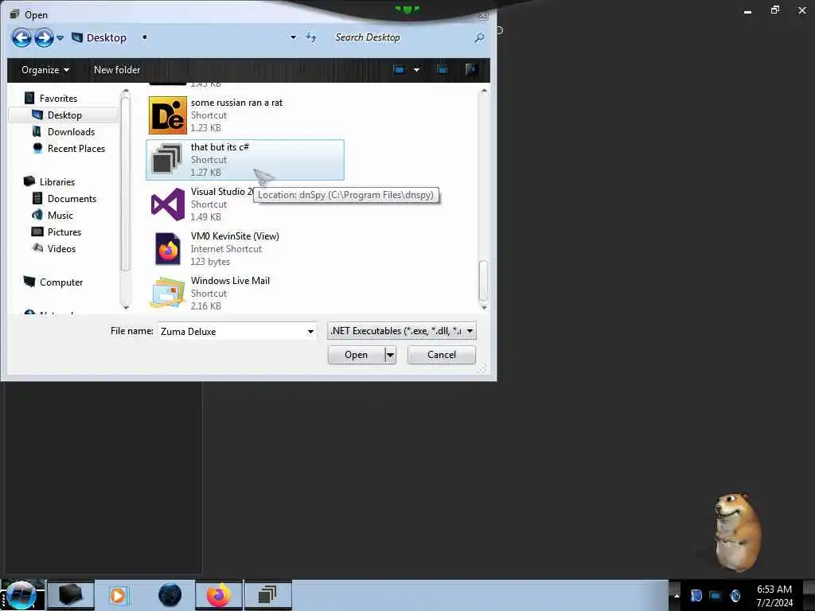Click Desktop in the address bar
Image resolution: width=815 pixels, height=611 pixels.
pos(106,37)
